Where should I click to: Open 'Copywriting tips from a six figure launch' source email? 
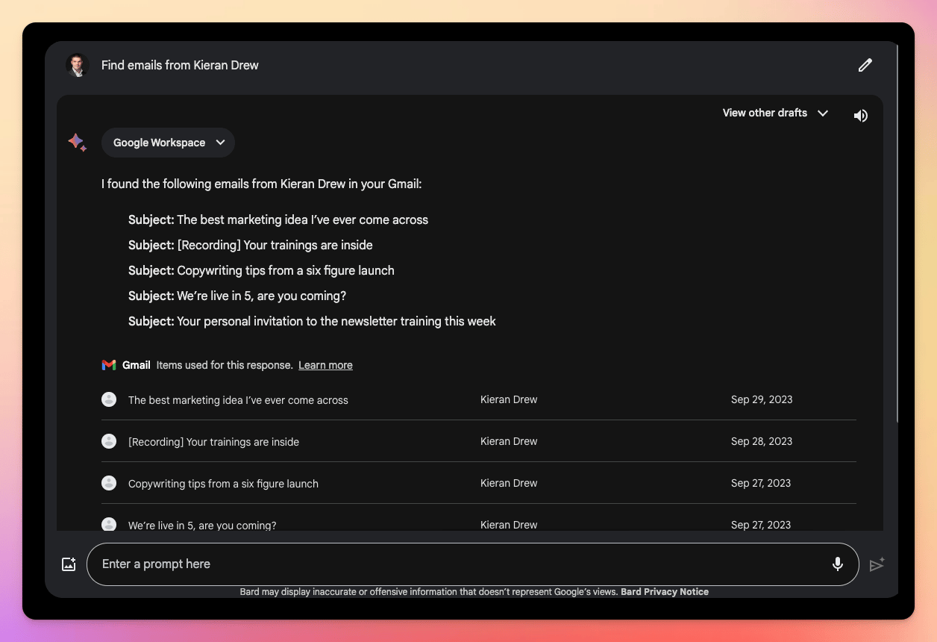479,483
